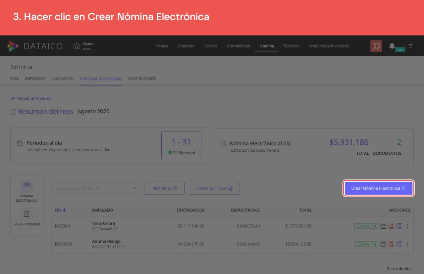
Task: Download PDF for Airuma Mango
Action: point(392,244)
